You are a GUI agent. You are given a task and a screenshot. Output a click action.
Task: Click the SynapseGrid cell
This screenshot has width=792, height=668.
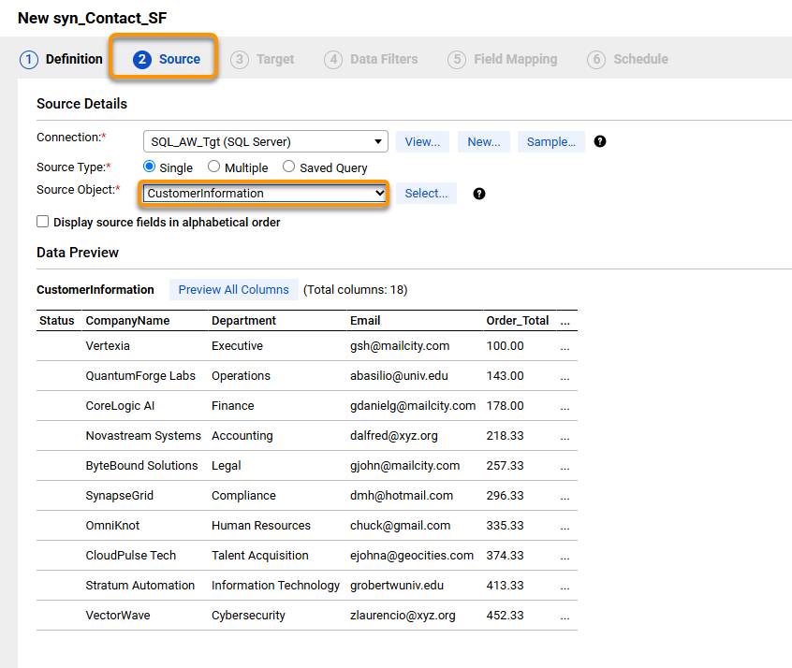pyautogui.click(x=119, y=495)
